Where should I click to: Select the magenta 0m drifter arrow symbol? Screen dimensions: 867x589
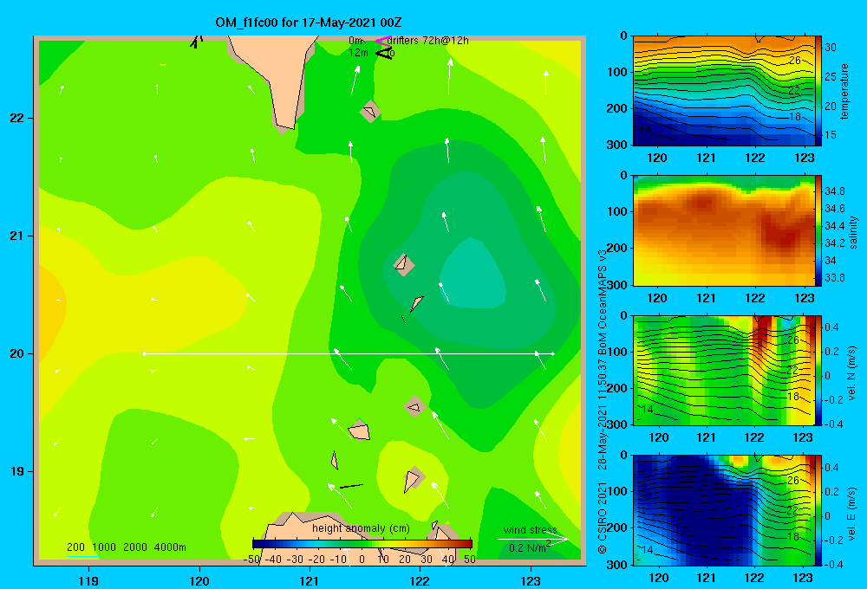(382, 41)
